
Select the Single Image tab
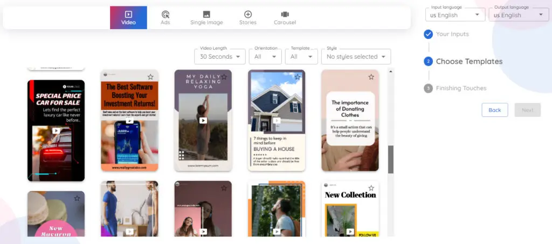pos(206,18)
